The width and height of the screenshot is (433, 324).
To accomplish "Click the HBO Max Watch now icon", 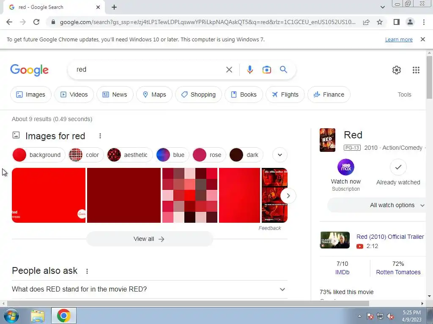I will point(346,167).
